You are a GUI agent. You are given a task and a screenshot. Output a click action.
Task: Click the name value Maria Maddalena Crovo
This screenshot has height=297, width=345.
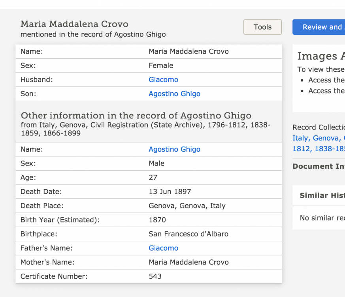pyautogui.click(x=189, y=51)
